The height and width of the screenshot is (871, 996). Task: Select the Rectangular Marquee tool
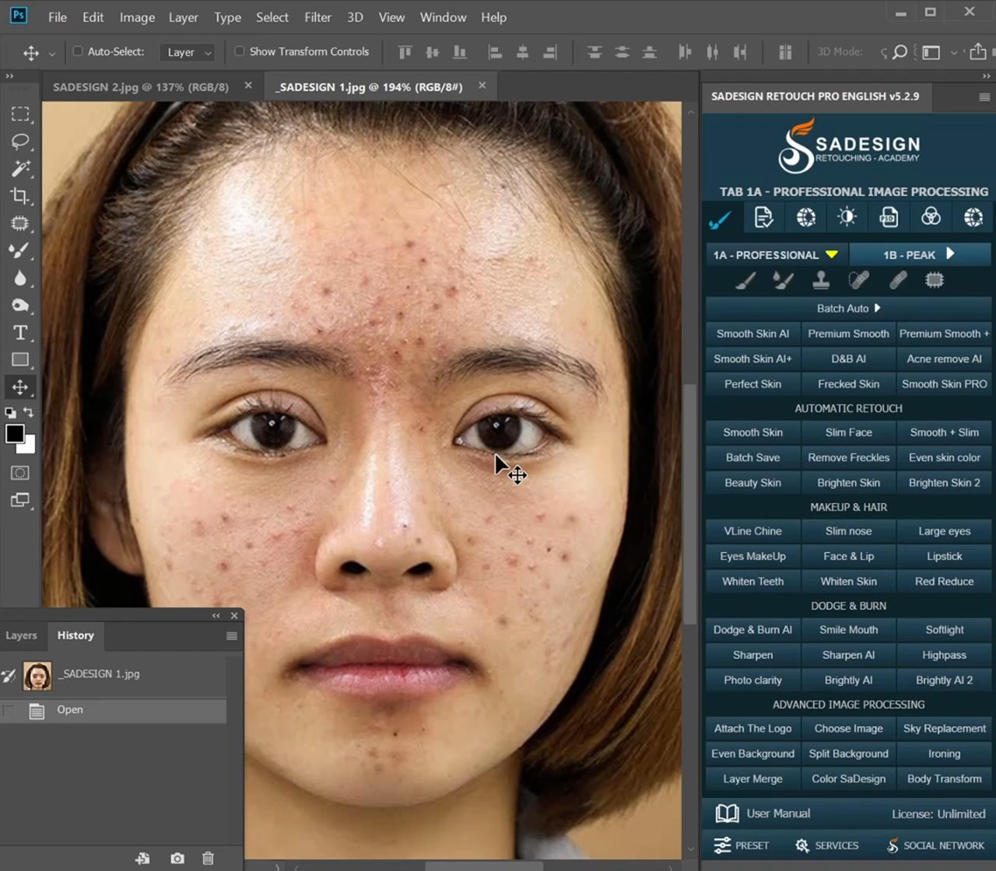pos(20,114)
